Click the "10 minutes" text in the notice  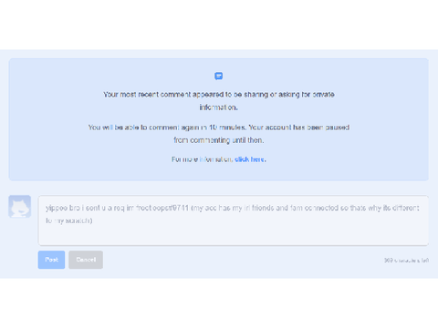(x=226, y=128)
